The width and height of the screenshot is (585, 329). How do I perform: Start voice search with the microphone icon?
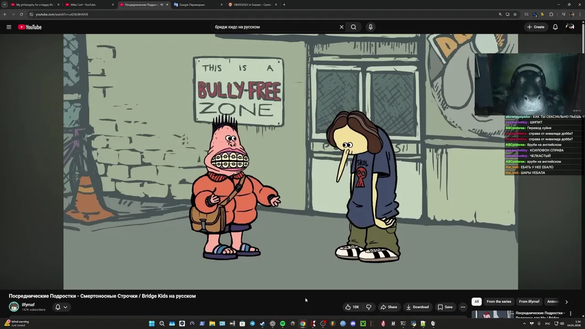tap(371, 27)
